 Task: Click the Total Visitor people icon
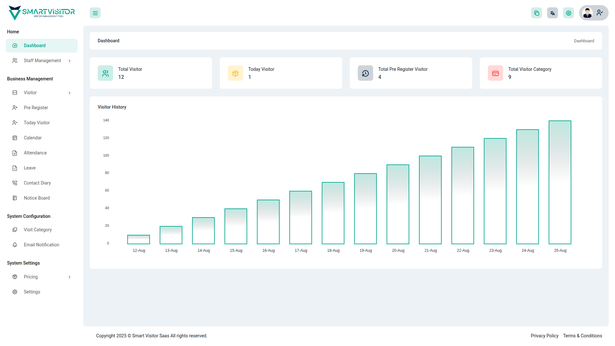[105, 73]
